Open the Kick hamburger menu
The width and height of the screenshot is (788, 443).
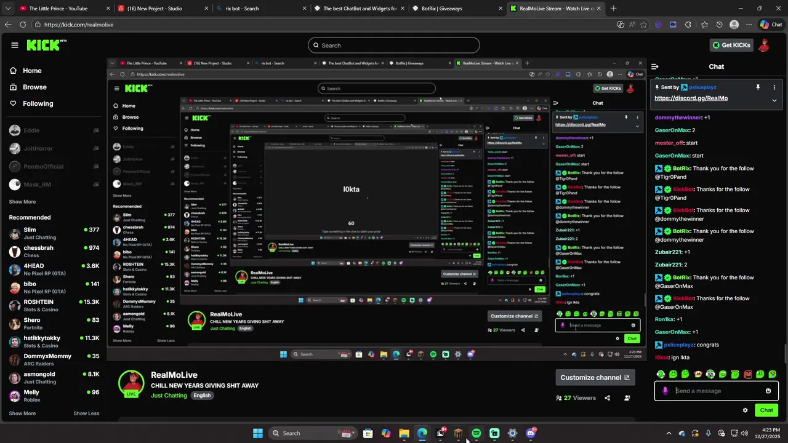tap(15, 45)
